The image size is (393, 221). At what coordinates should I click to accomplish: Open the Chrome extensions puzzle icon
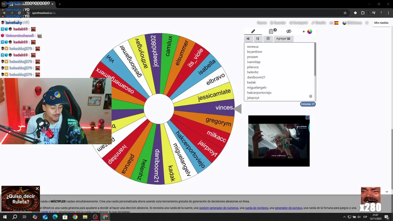coord(363,13)
